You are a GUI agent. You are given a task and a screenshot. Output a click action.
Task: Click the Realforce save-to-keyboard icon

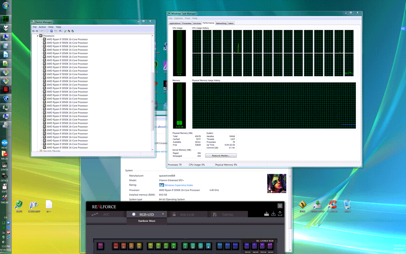click(267, 214)
